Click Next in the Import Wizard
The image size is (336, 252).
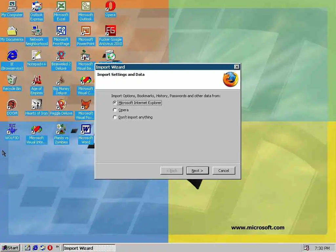[197, 171]
